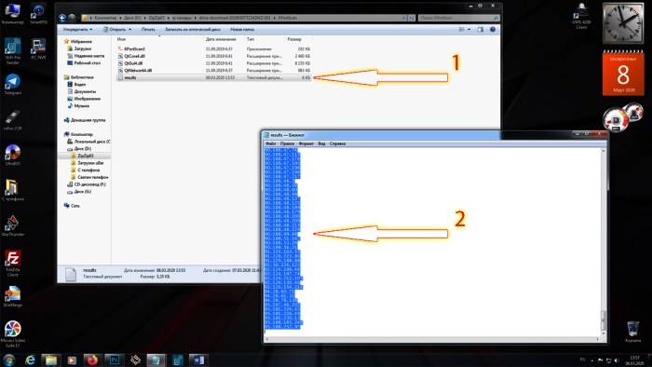Open Internet Explorer from the taskbar
This screenshot has height=367, width=652.
tap(30, 360)
